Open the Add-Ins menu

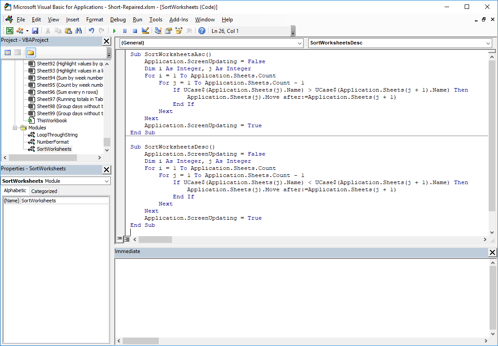tap(179, 20)
